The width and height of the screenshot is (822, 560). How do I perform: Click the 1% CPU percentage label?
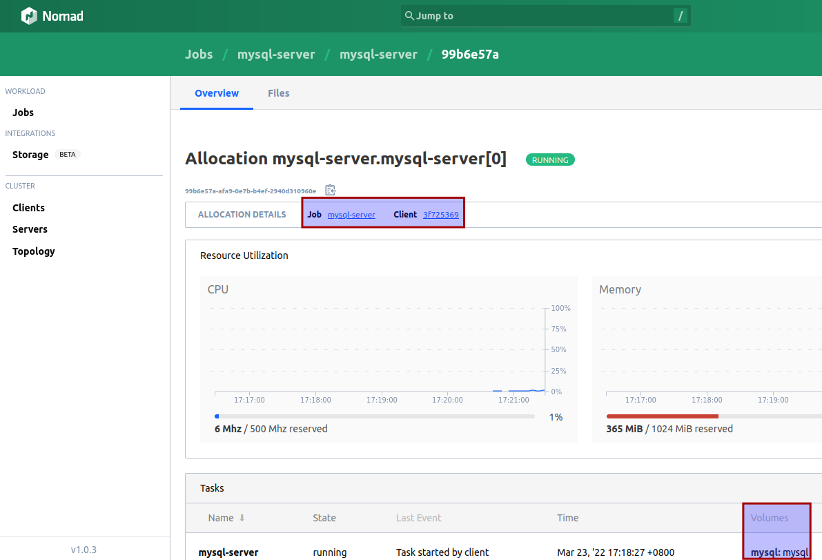tap(556, 417)
